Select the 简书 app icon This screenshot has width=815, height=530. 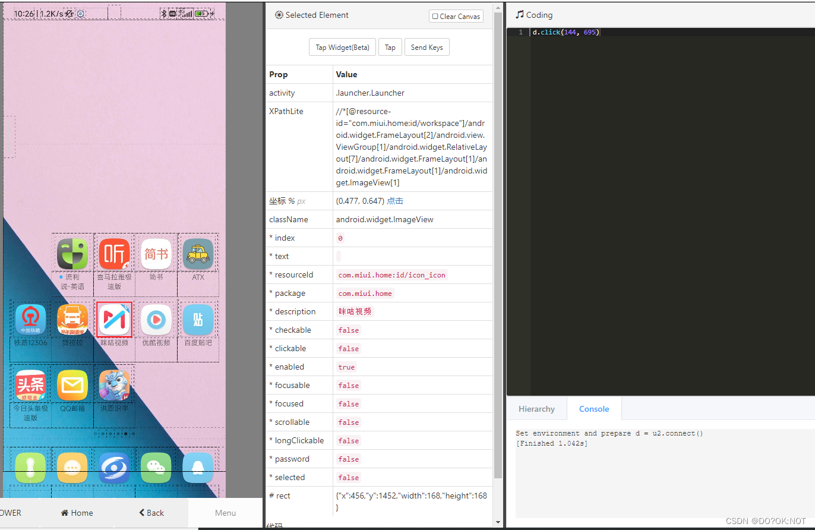click(x=156, y=254)
